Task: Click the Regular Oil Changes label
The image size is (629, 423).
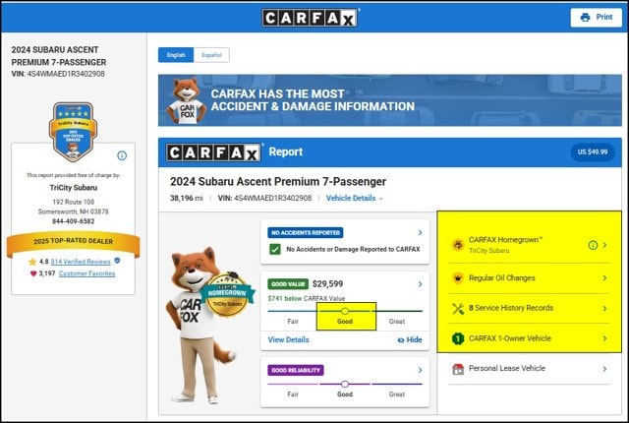Action: [502, 278]
